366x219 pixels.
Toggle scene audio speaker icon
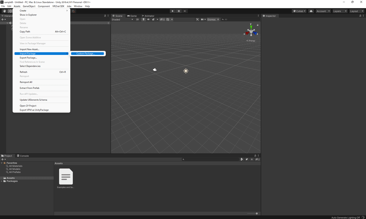pyautogui.click(x=148, y=20)
